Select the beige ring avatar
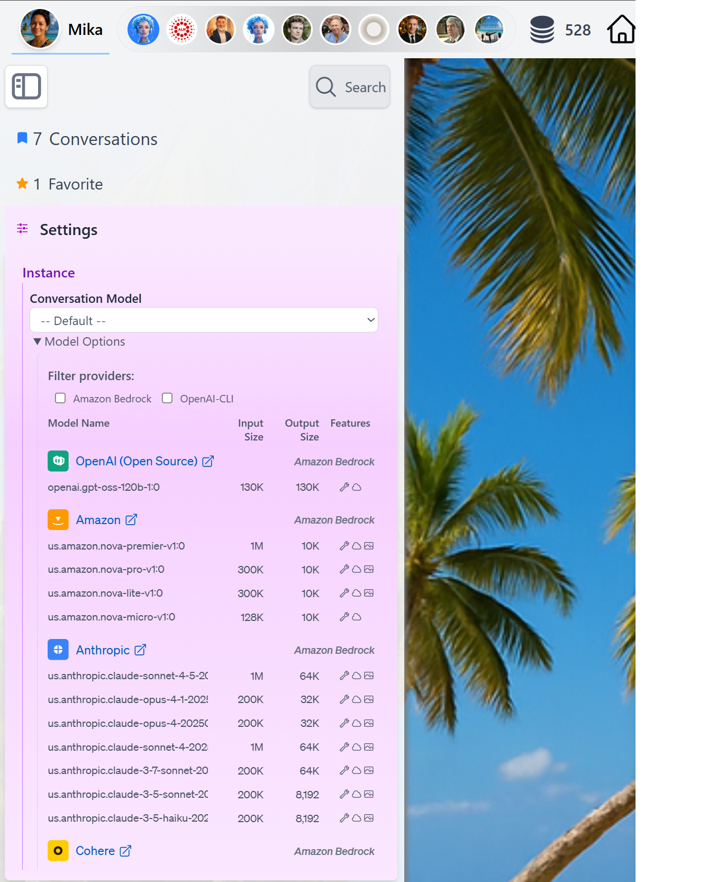717x882 pixels. click(x=374, y=29)
